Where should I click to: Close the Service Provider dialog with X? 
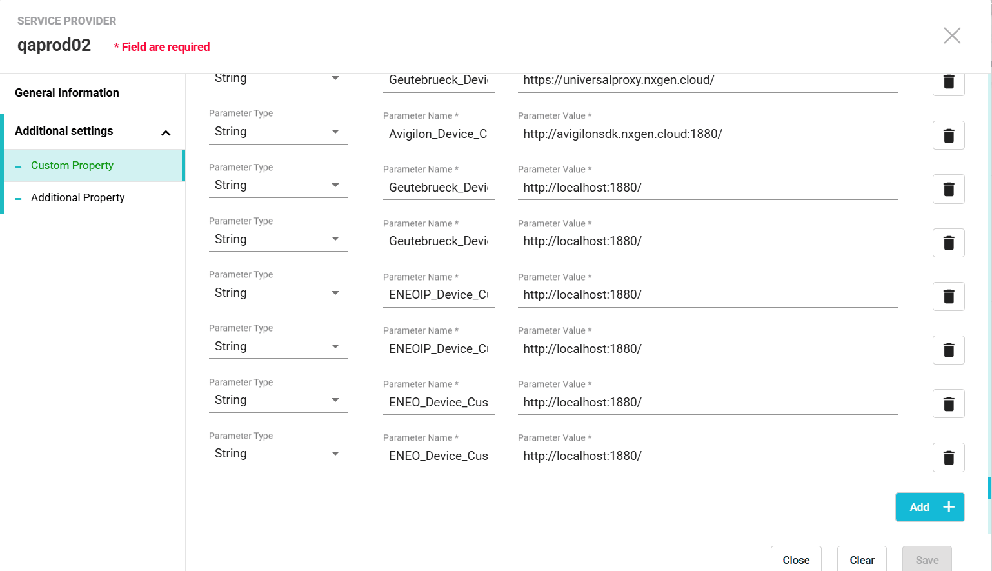952,35
